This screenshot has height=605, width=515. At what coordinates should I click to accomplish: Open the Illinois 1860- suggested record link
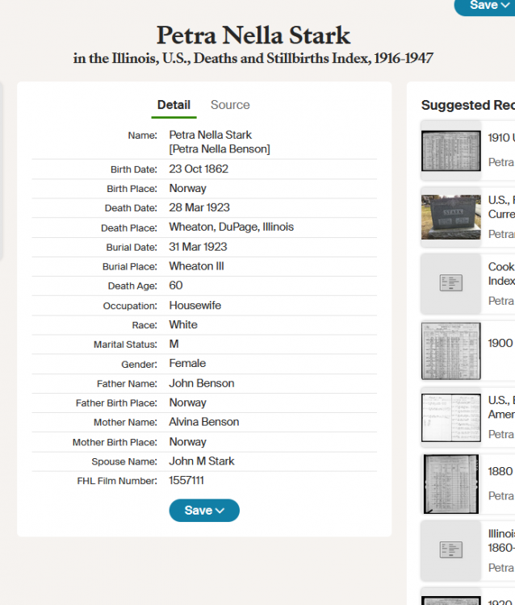(x=500, y=540)
